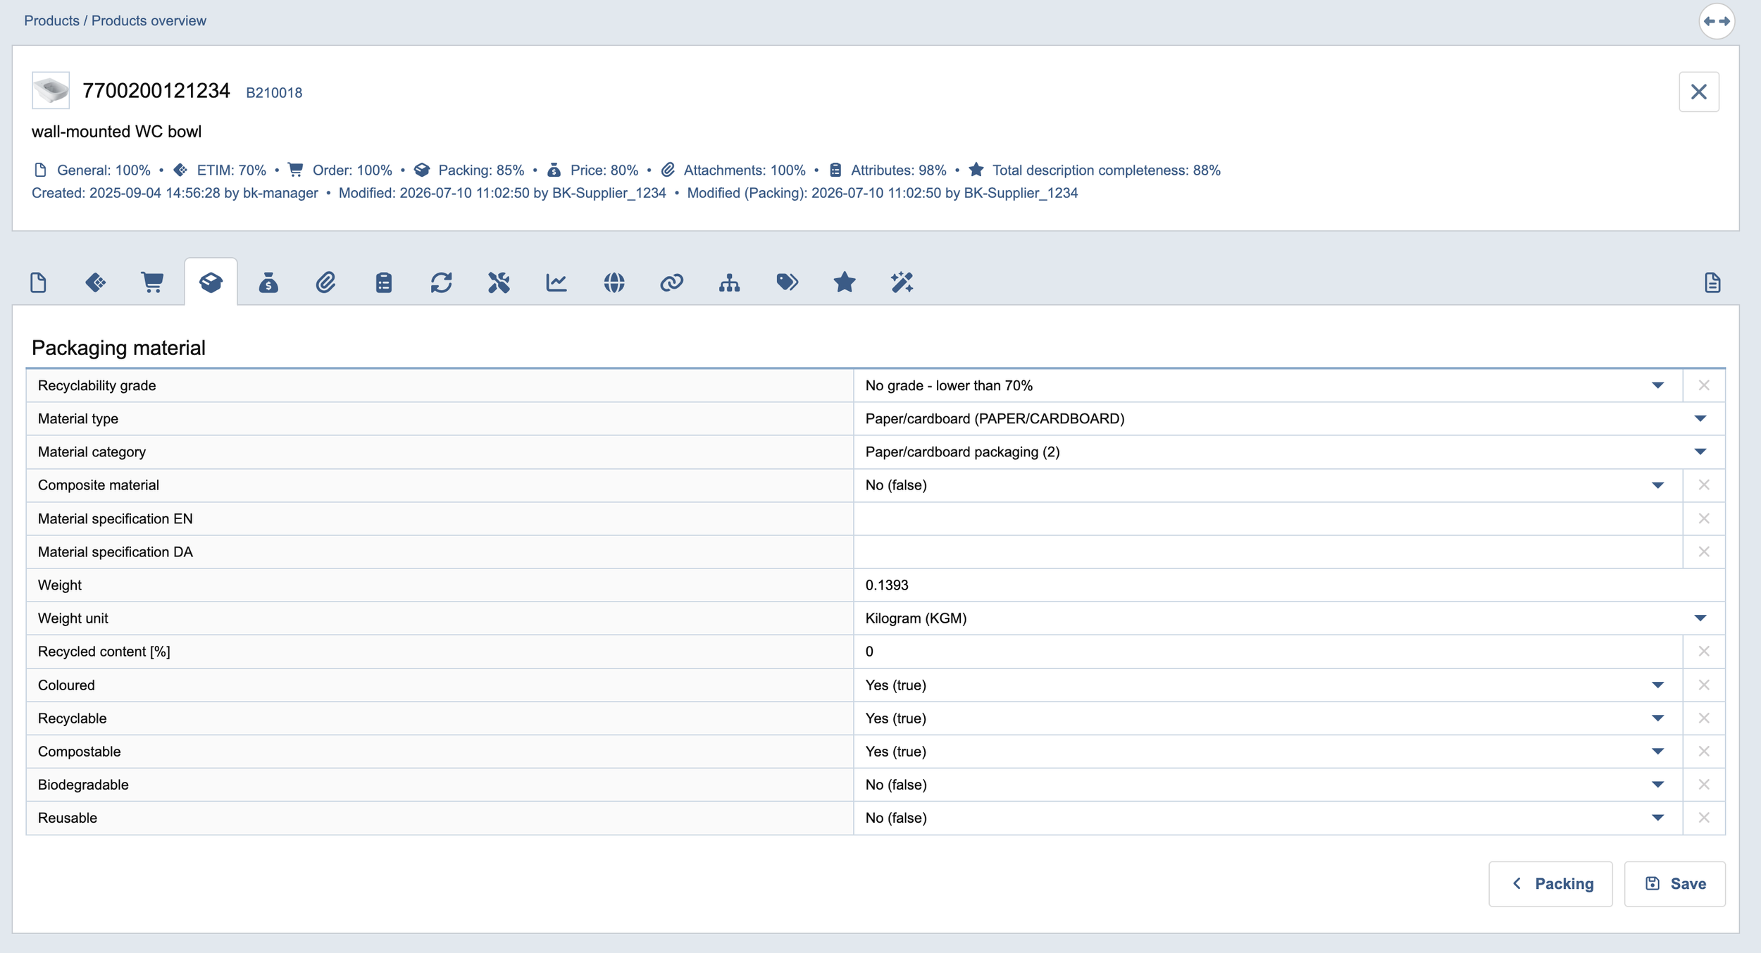Click the document report icon at tab bar right
Viewport: 1761px width, 953px height.
tap(1712, 282)
